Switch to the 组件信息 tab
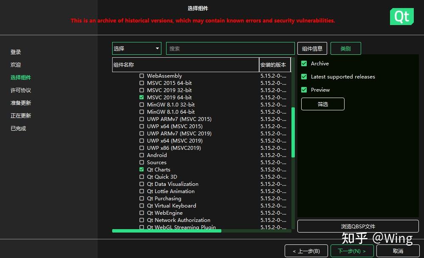The height and width of the screenshot is (258, 424). (312, 48)
